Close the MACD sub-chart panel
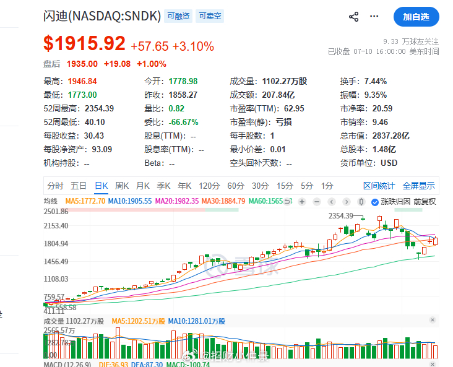The image size is (453, 367). click(x=433, y=364)
